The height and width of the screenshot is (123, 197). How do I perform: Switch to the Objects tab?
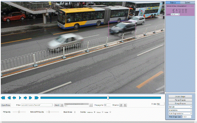173,2
